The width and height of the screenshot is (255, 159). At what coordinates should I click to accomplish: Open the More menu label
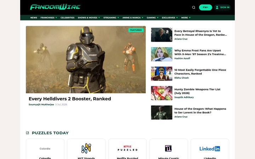tap(185, 18)
